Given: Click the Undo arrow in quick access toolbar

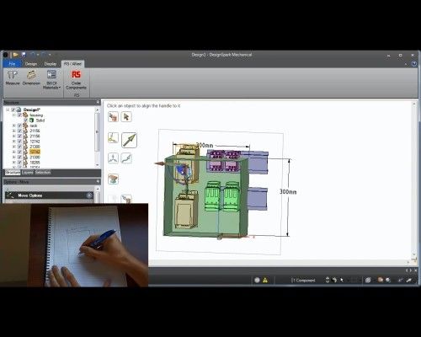Looking at the screenshot, I should point(33,55).
